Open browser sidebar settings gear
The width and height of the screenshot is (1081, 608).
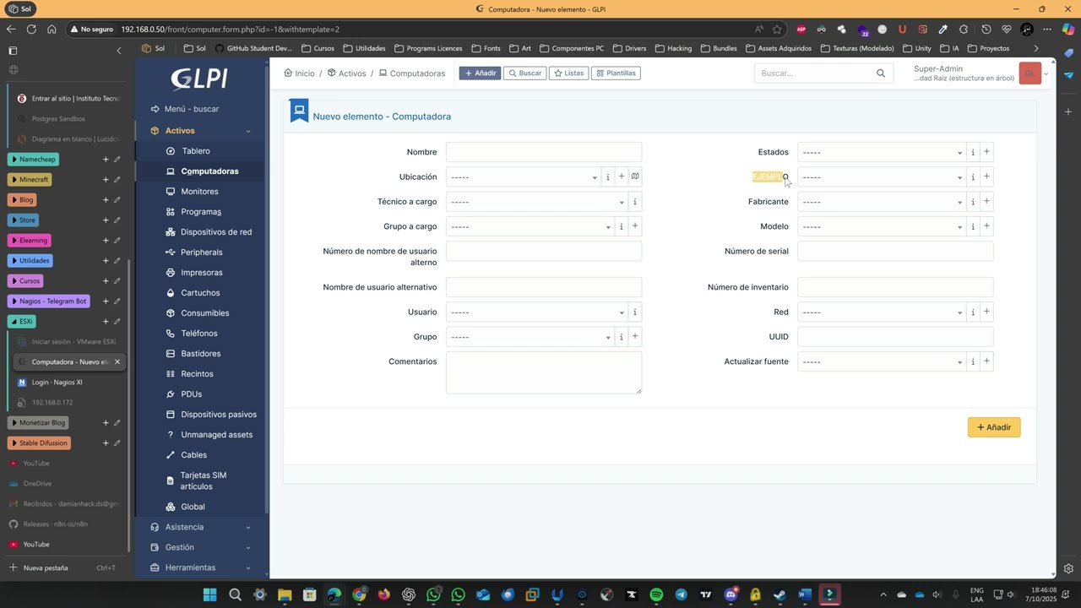coord(1068,568)
